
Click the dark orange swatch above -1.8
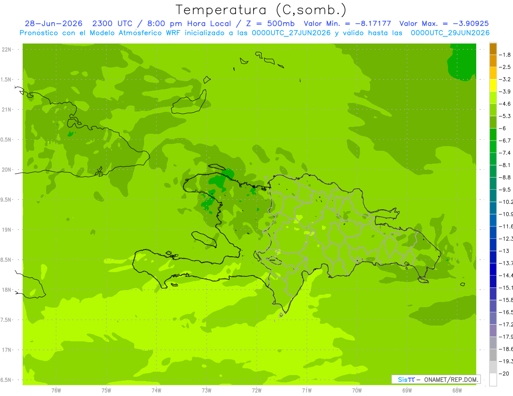[493, 49]
